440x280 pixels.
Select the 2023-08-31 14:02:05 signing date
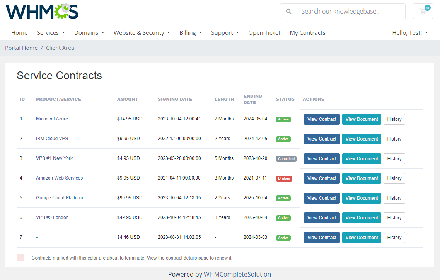point(179,237)
